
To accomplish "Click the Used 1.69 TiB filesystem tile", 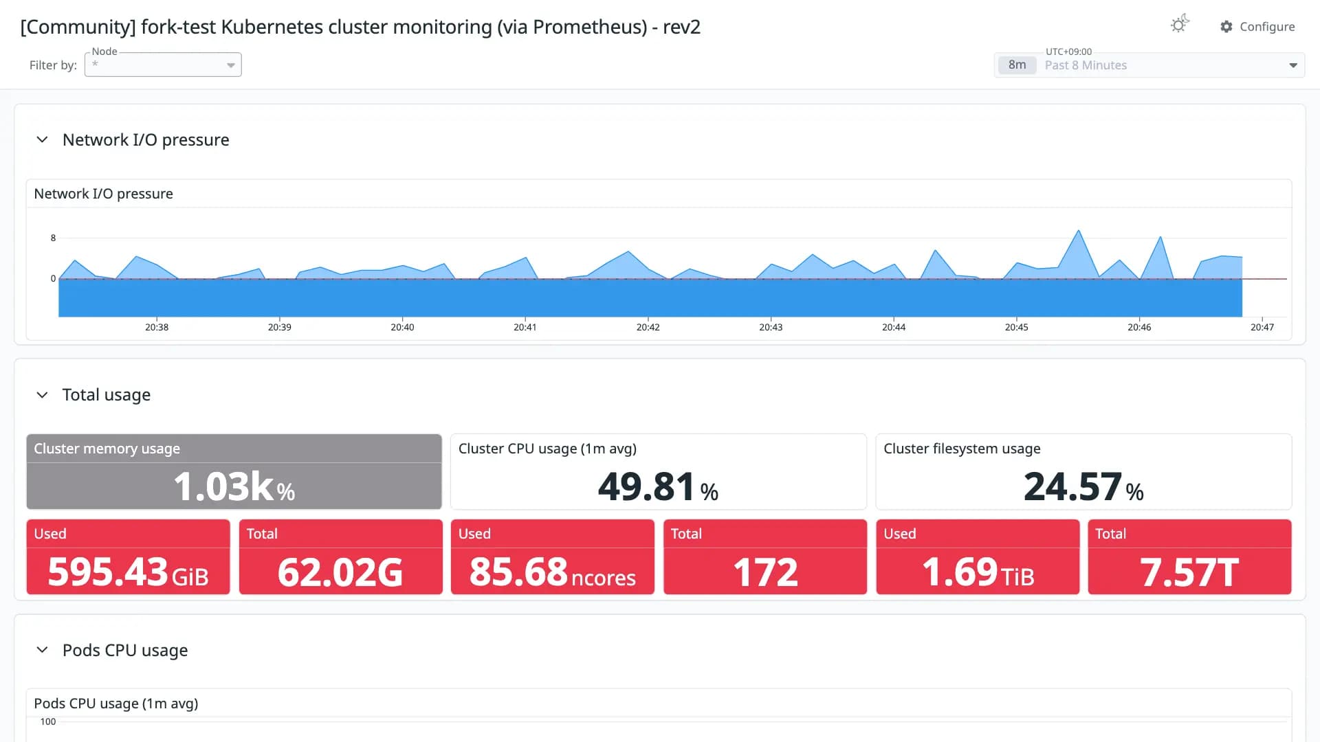I will [978, 557].
